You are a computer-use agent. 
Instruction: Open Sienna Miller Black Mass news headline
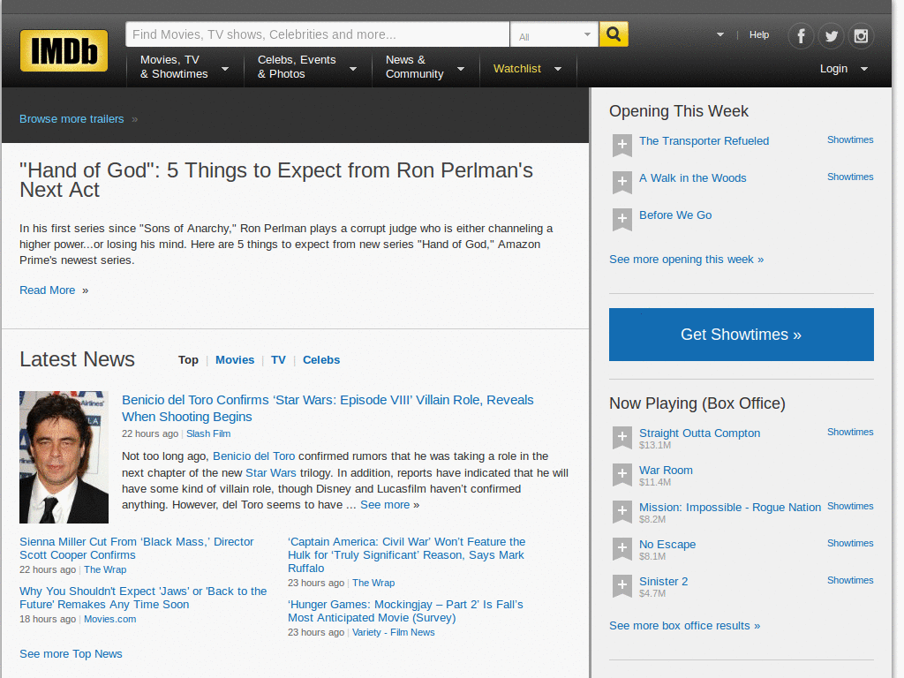tap(137, 548)
